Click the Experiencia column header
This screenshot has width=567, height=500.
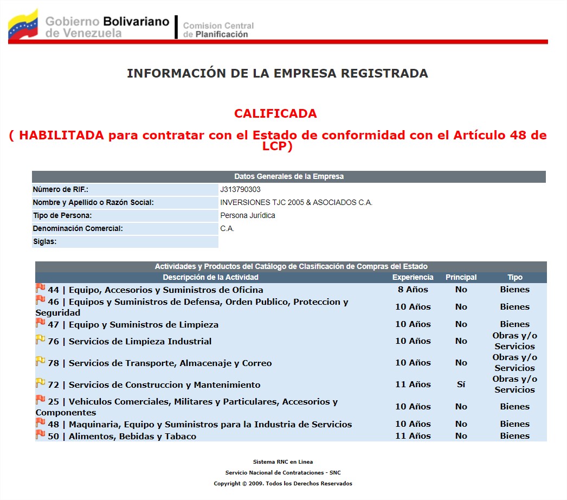pyautogui.click(x=413, y=278)
